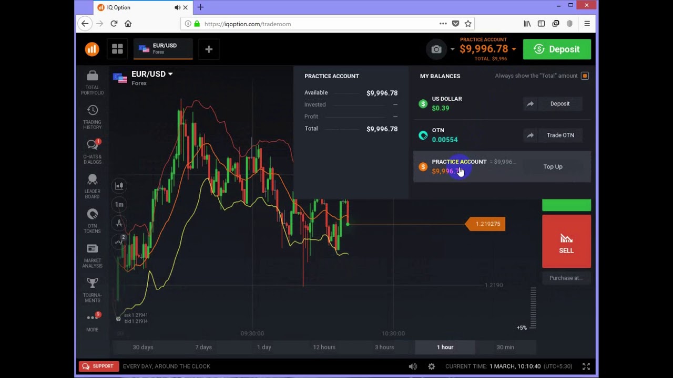
Task: Click the red SELL button
Action: click(566, 241)
